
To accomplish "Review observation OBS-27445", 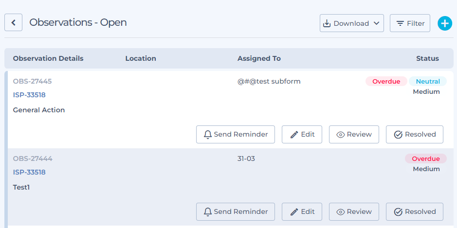I will 354,134.
